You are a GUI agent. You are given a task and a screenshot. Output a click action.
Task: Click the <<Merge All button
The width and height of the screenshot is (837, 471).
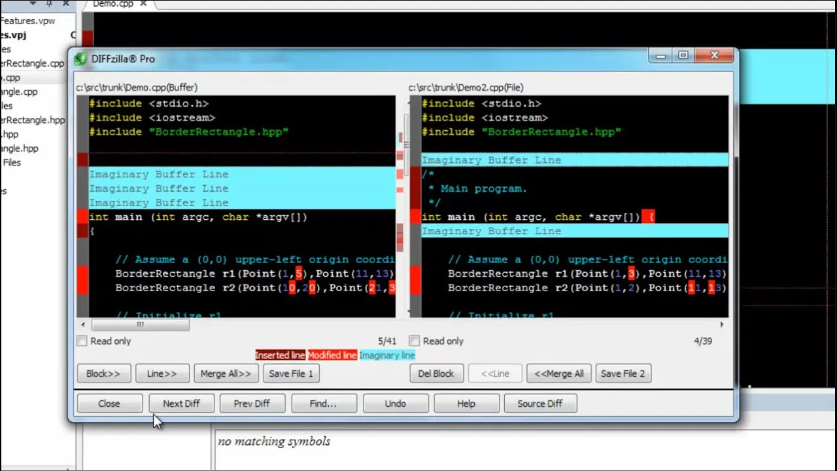559,374
